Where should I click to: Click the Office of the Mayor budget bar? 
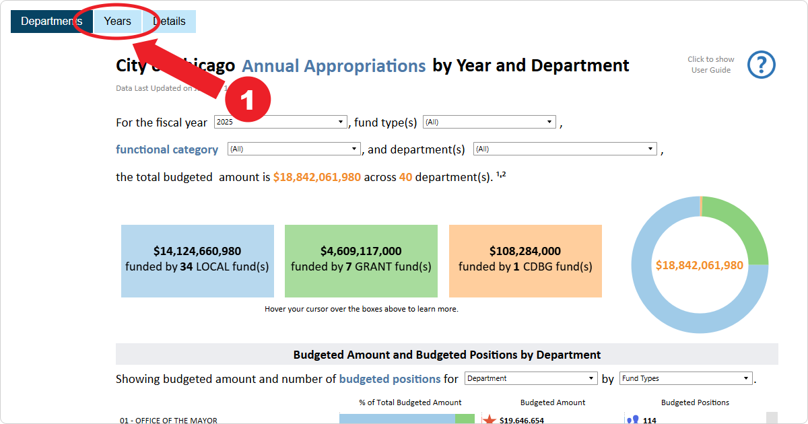click(x=407, y=419)
